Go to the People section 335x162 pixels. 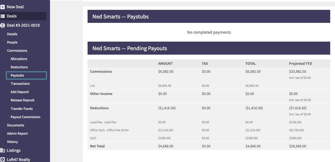tap(12, 42)
